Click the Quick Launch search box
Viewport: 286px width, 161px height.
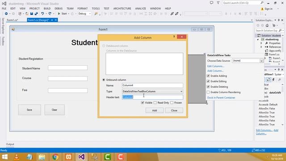[x=243, y=3]
